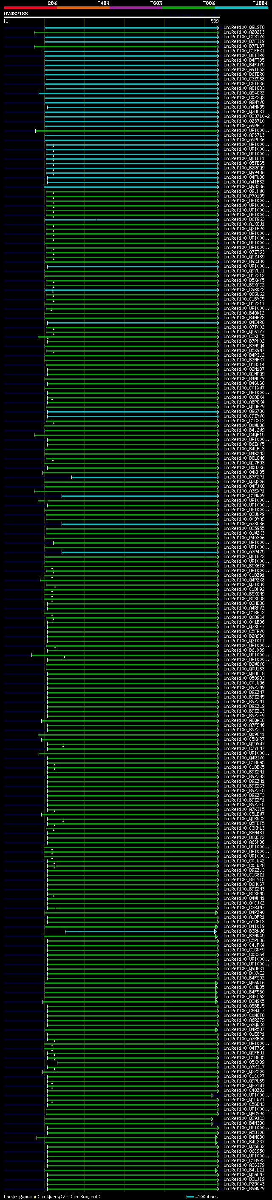
Task: Select the UniRef100_A9PFL7 label
Action: pos(244,126)
